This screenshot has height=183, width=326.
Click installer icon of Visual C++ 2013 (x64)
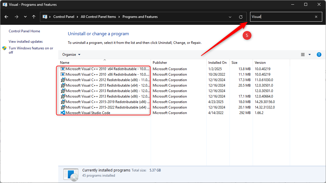point(63,85)
